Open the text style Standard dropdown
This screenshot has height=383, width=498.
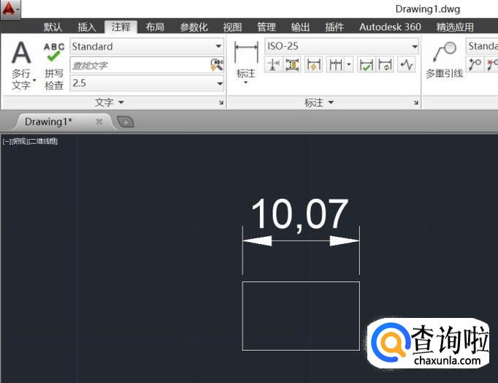pyautogui.click(x=218, y=46)
